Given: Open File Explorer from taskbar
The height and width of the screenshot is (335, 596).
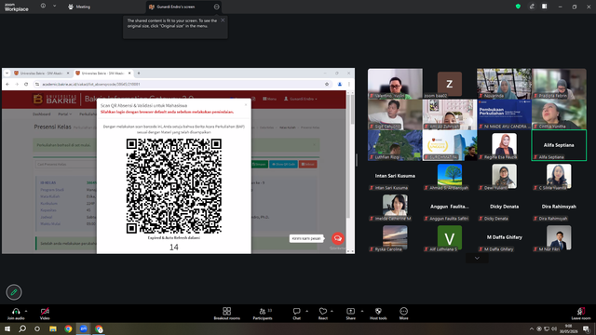Looking at the screenshot, I should point(53,328).
